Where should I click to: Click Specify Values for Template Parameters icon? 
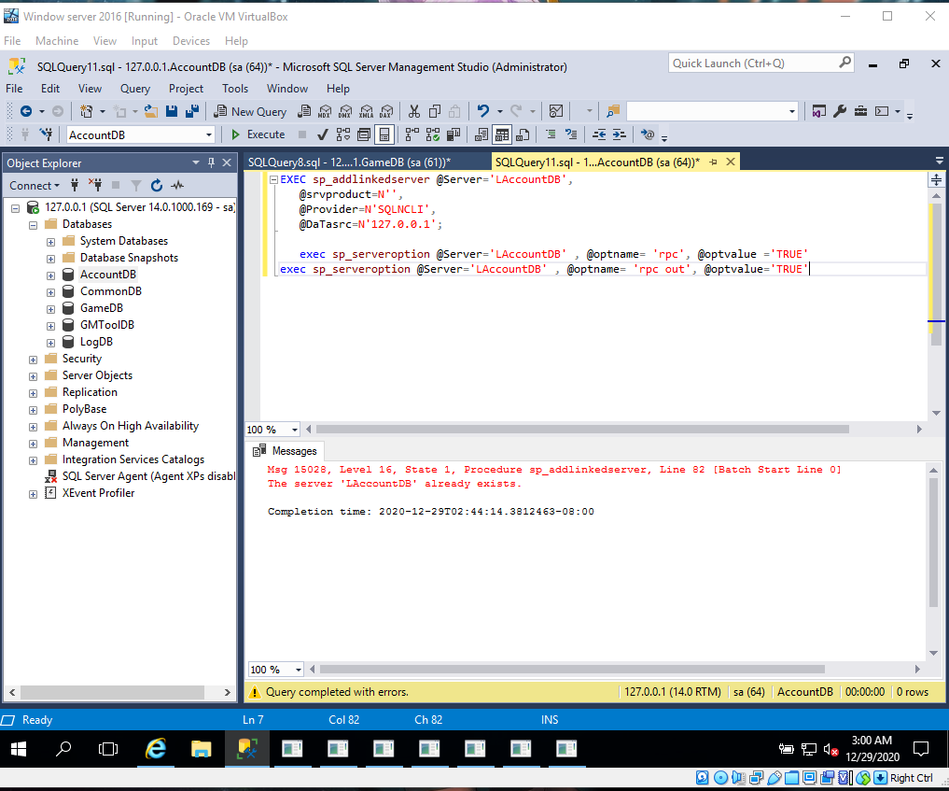(647, 134)
